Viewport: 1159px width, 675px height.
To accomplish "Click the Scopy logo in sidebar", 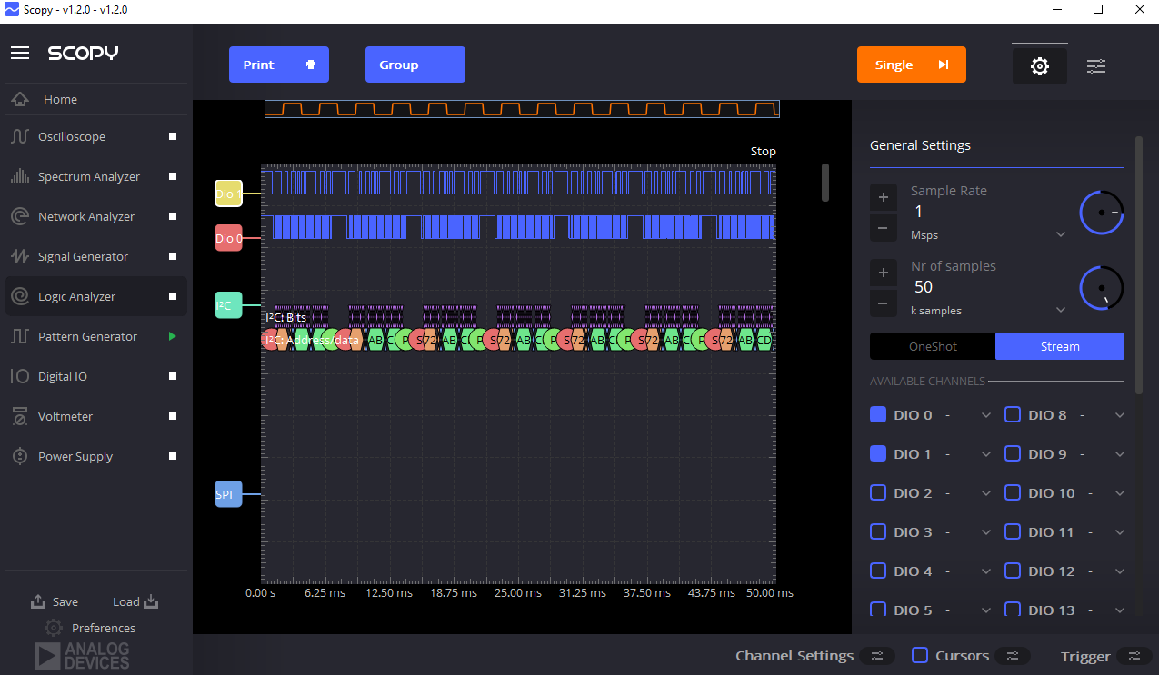I will point(84,53).
